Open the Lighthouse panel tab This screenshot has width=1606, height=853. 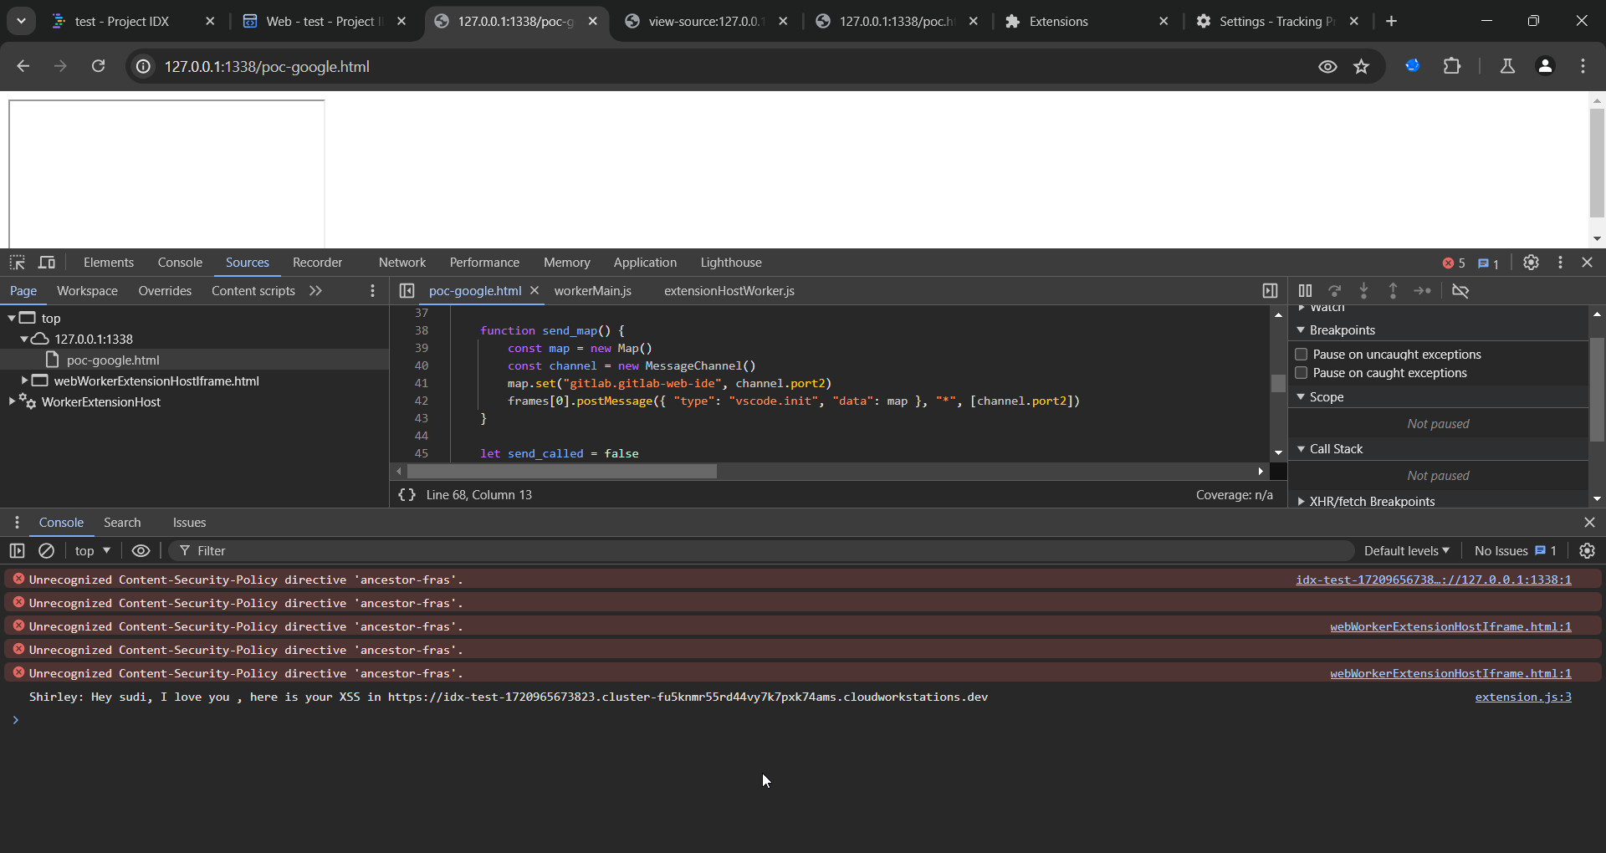coord(731,263)
